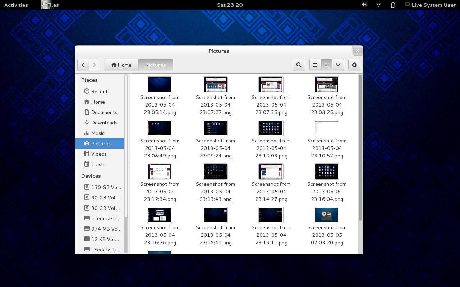Switch to icon grid view
The image size is (460, 287).
(x=327, y=65)
